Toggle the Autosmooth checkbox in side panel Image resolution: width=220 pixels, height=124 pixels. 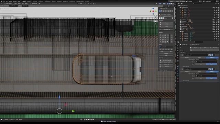pos(160,47)
